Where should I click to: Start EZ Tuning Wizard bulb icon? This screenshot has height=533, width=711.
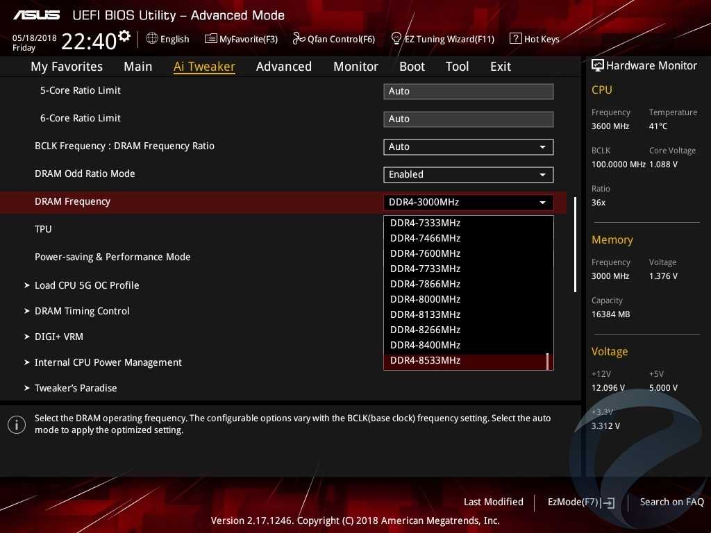click(396, 39)
